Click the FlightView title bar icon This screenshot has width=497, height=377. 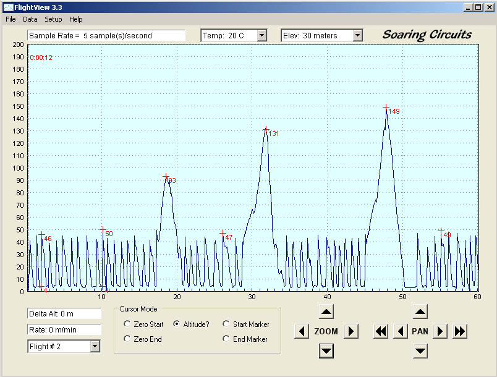point(8,7)
